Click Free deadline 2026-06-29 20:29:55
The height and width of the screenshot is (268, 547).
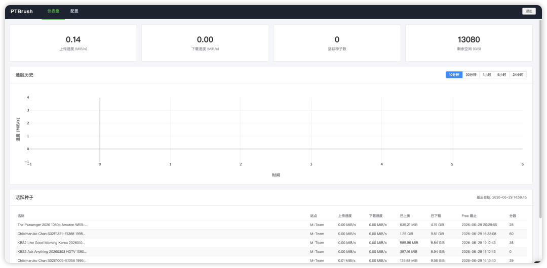click(x=479, y=225)
